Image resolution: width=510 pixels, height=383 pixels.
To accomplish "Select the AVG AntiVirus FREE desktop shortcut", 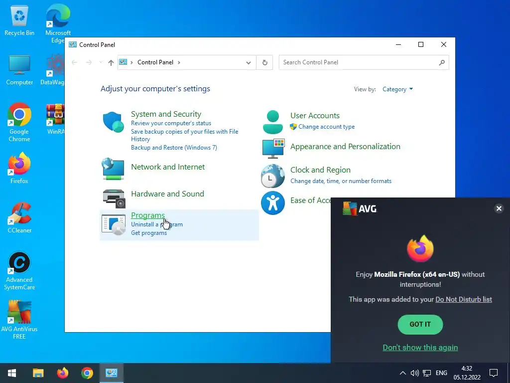I will tap(19, 320).
